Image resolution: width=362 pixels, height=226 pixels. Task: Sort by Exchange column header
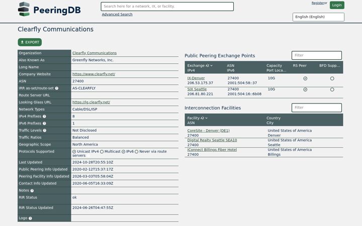[x=200, y=66]
